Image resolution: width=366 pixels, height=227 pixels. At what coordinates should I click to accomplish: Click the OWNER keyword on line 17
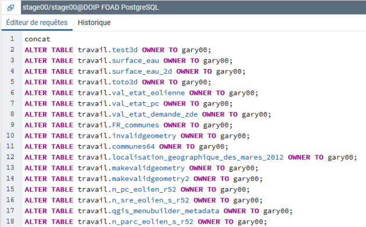[235, 211]
